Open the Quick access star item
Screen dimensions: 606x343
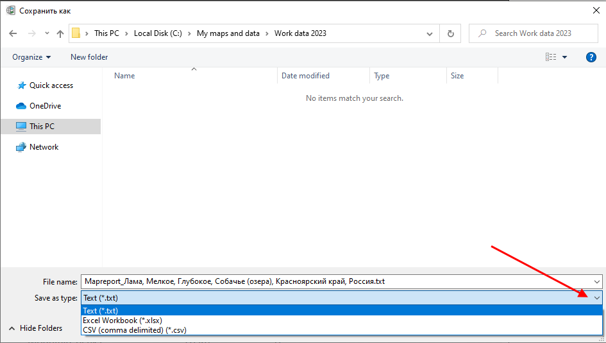point(51,85)
